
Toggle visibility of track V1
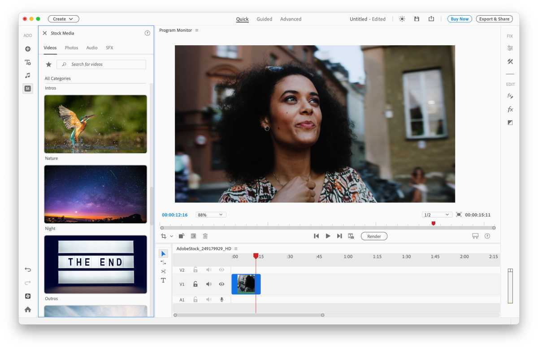point(221,284)
